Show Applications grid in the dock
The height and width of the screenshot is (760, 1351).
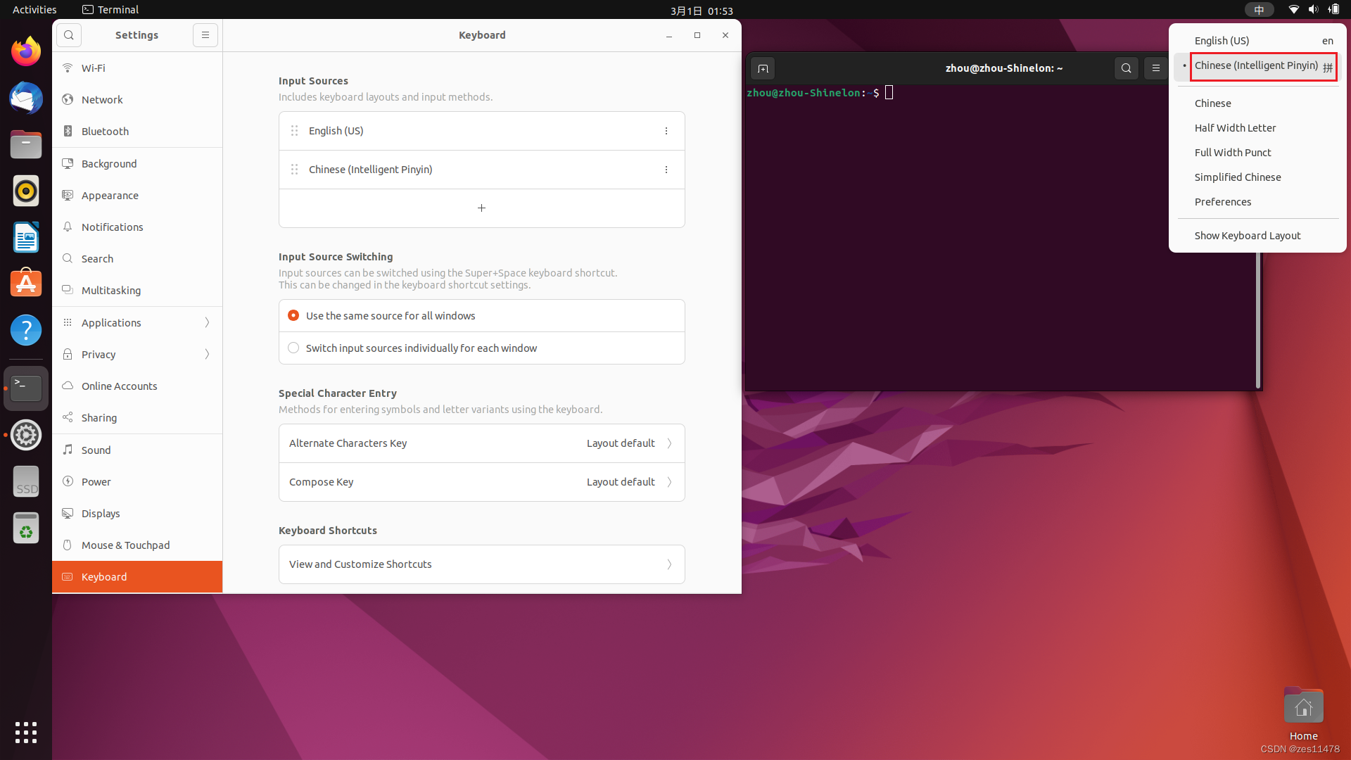tap(25, 733)
